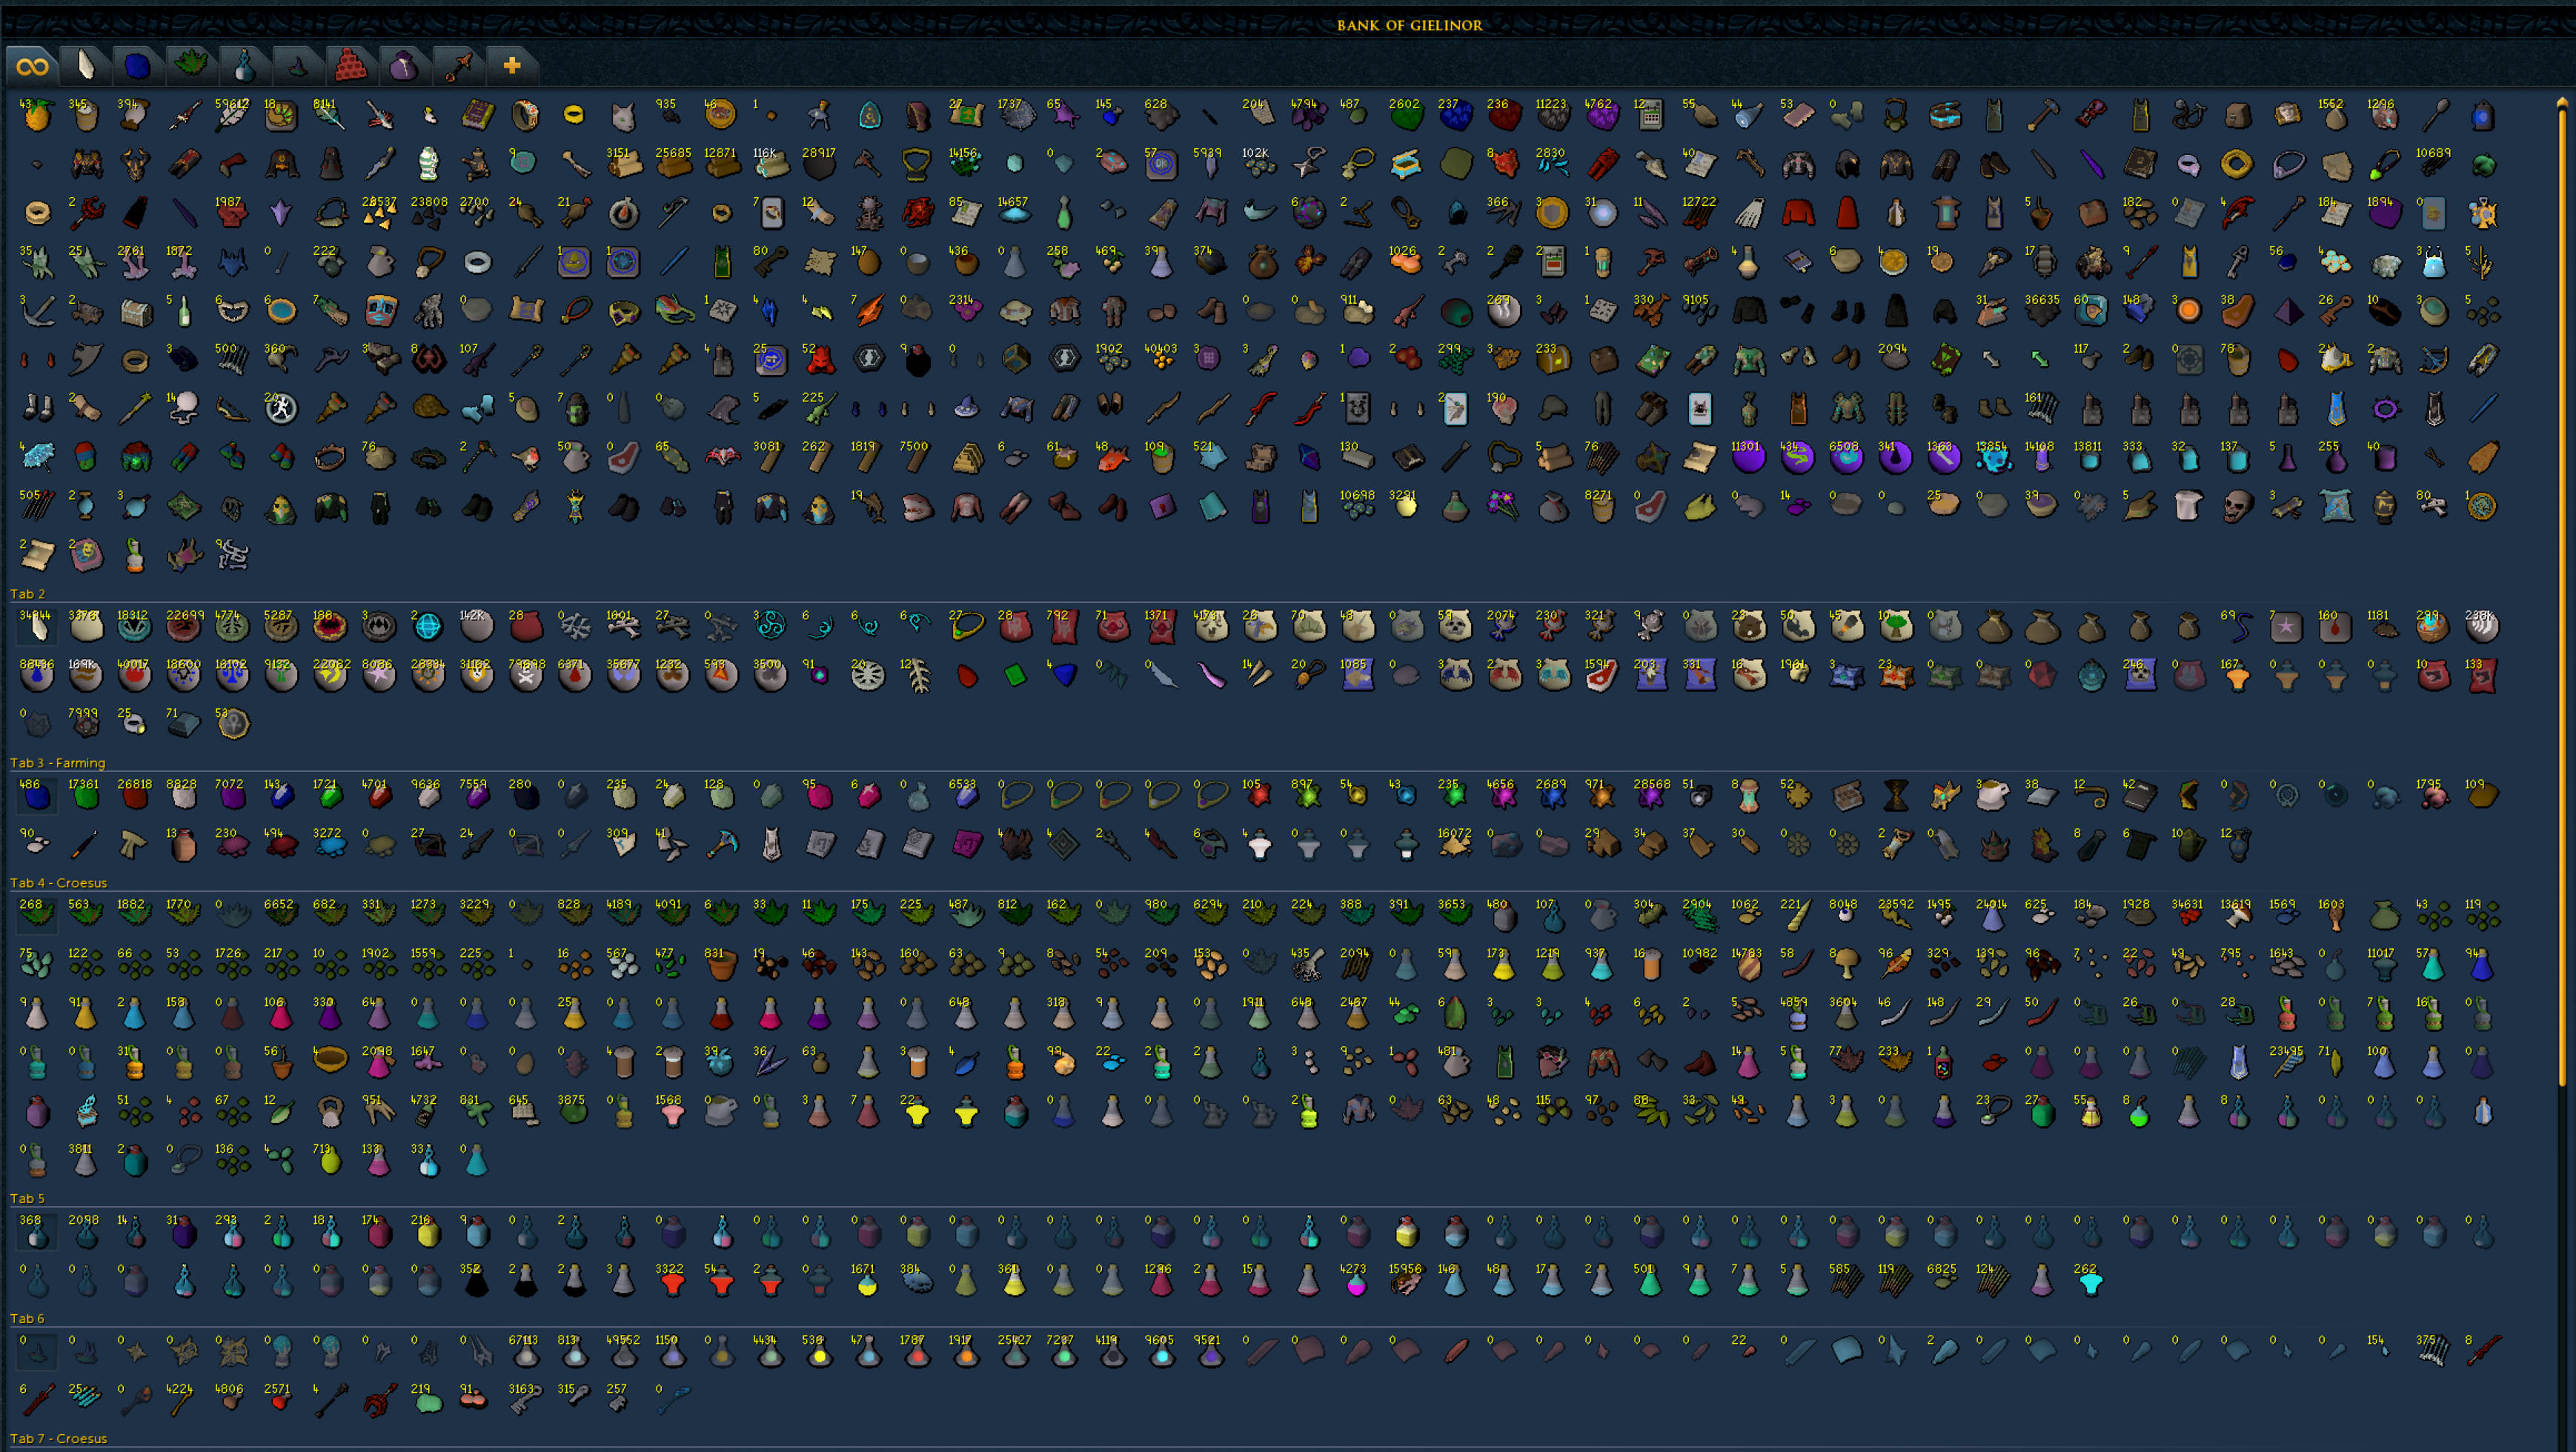Viewport: 2576px width, 1452px height.
Task: Select the red flask stack of 3322
Action: 673,1282
